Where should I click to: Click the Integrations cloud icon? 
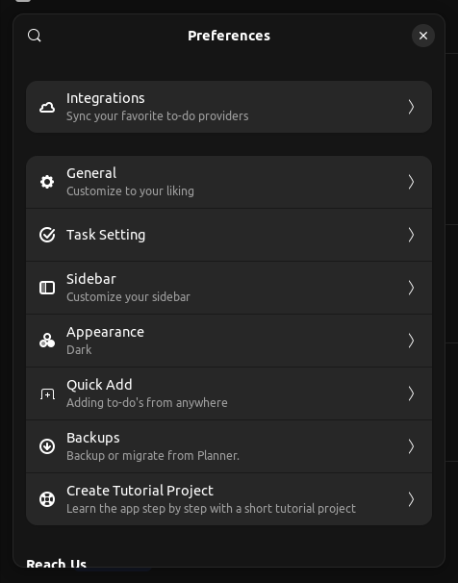pyautogui.click(x=47, y=108)
